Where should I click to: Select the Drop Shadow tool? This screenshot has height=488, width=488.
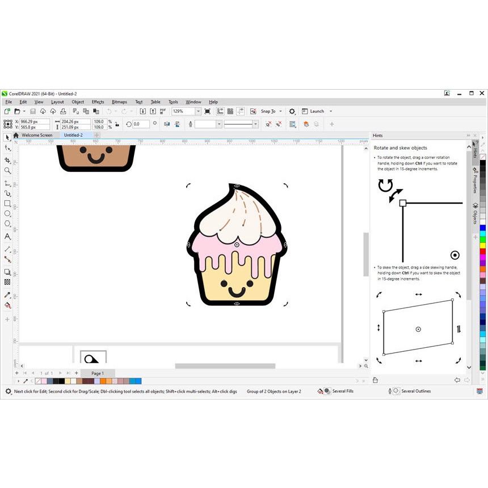pyautogui.click(x=7, y=272)
